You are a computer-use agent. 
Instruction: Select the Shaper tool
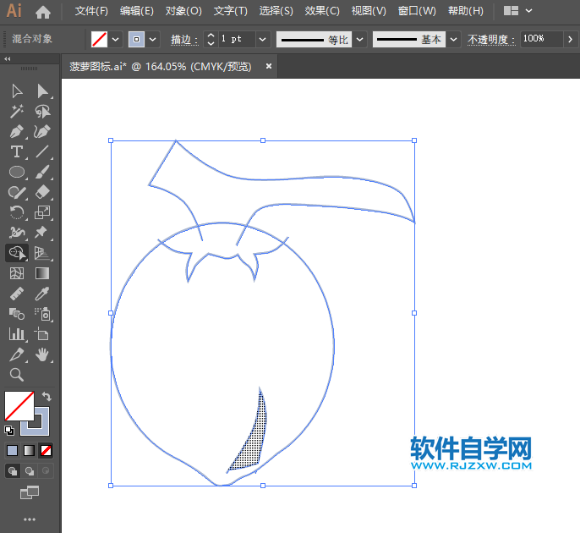pos(17,193)
